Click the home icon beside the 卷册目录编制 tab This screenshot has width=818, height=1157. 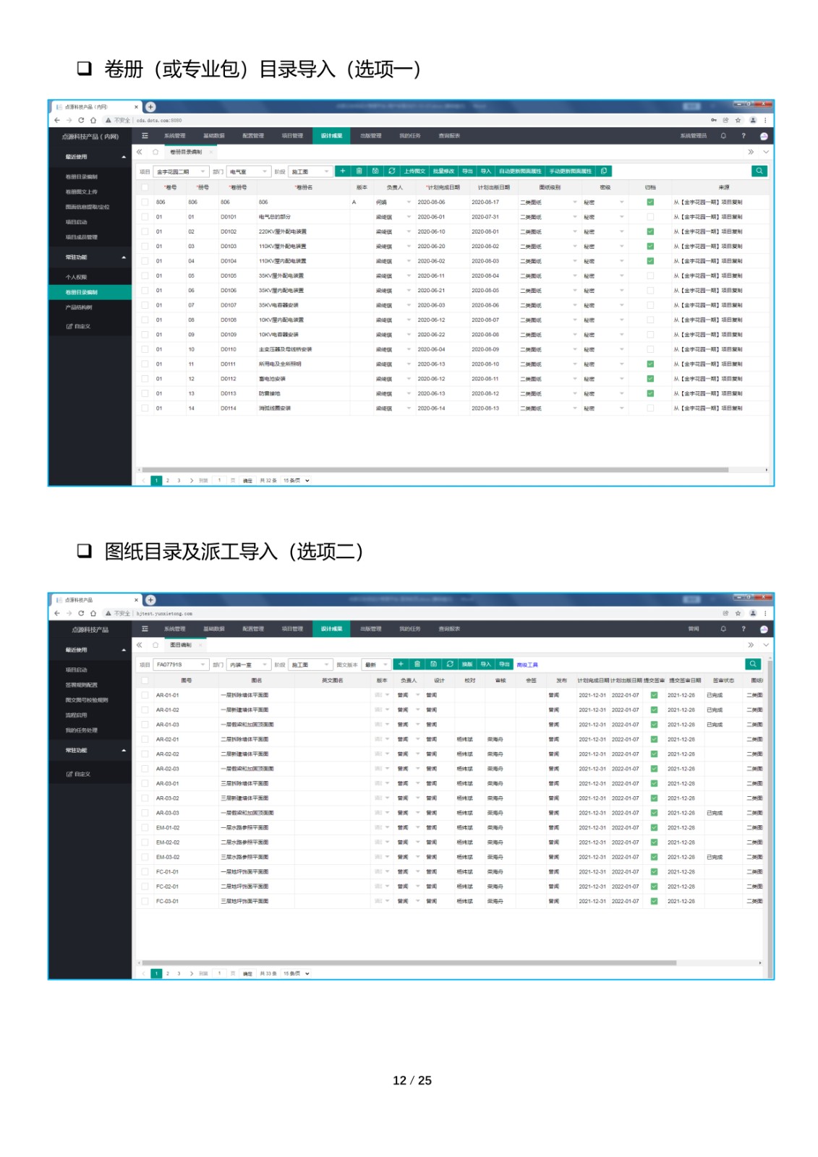[155, 152]
